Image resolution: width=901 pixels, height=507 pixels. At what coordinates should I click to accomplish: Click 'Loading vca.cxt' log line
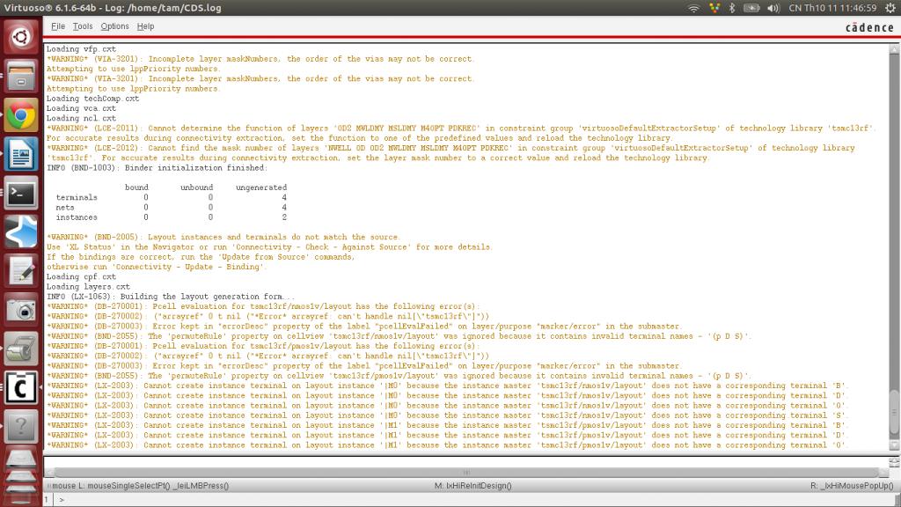[x=81, y=108]
